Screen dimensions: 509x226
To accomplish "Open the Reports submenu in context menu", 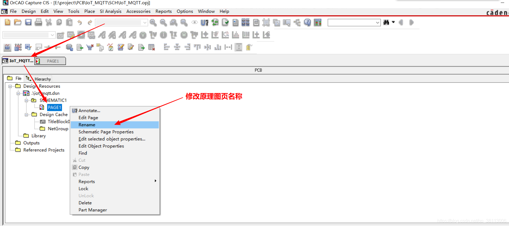I will click(x=87, y=181).
